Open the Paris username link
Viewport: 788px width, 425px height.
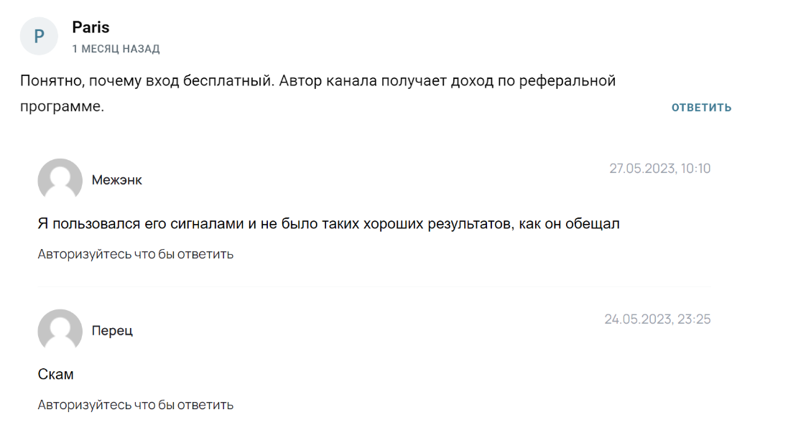pos(91,27)
